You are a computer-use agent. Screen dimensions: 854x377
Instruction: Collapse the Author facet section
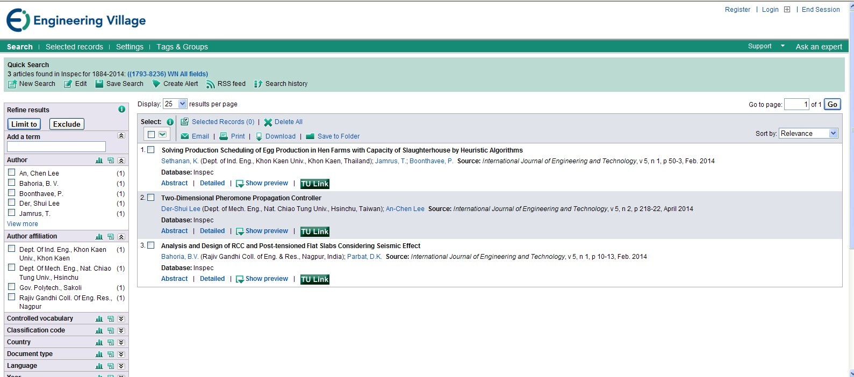click(121, 161)
